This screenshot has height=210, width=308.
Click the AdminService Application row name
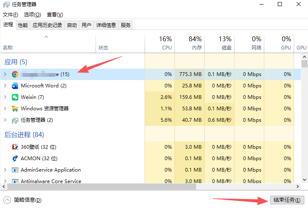pos(51,170)
